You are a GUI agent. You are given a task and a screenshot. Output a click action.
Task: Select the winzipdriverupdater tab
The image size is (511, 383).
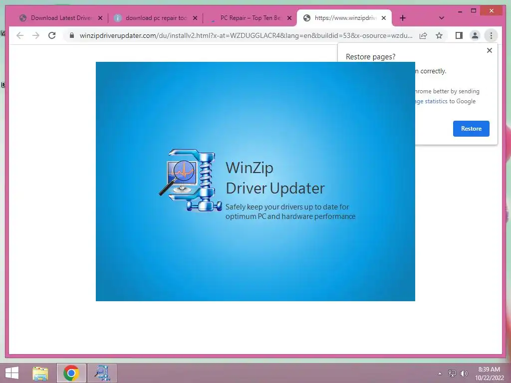click(x=344, y=18)
